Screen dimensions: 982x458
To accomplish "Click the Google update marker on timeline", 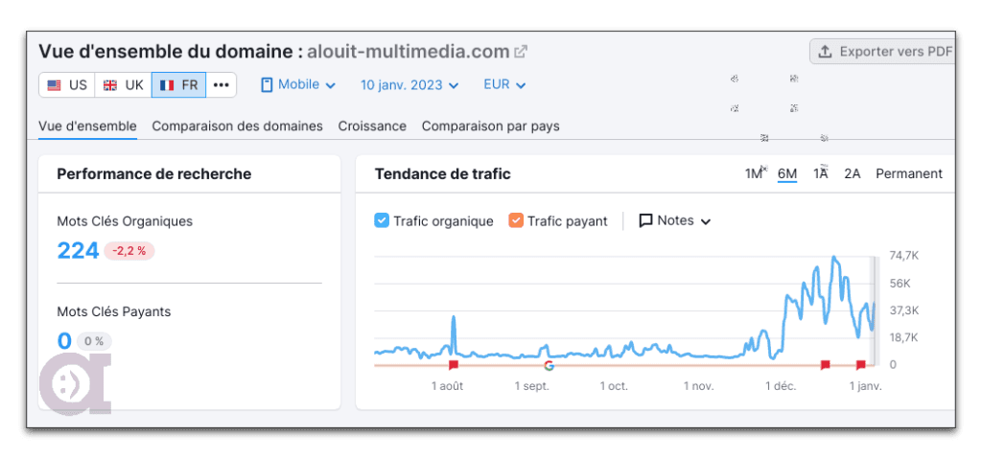I will click(x=549, y=365).
